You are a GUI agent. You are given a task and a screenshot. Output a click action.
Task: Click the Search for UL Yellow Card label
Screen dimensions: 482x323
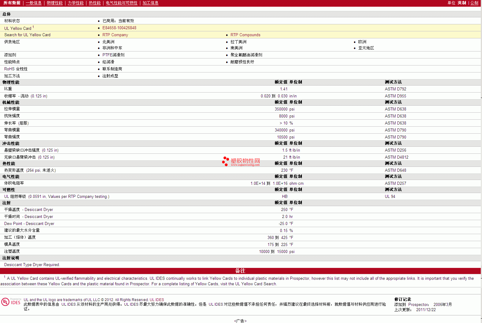pyautogui.click(x=27, y=35)
